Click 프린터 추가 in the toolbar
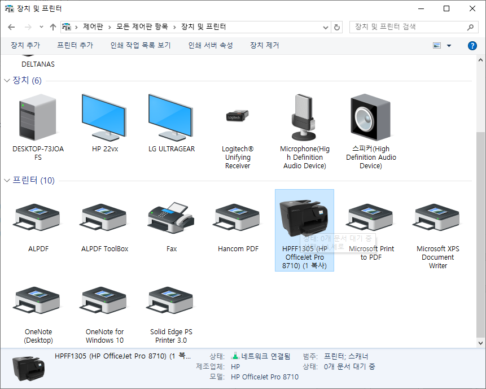 (75, 45)
